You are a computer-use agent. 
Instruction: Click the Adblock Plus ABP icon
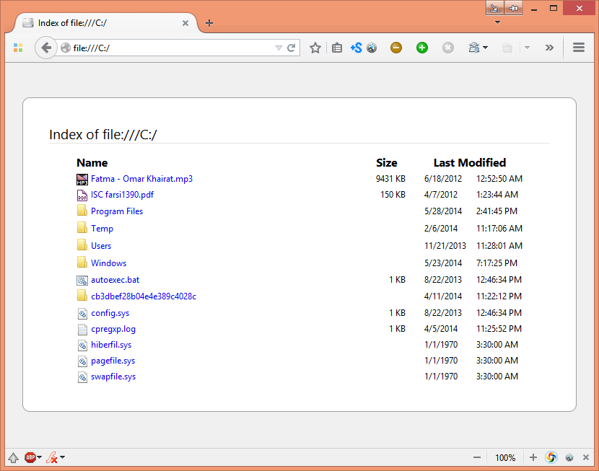pyautogui.click(x=30, y=457)
